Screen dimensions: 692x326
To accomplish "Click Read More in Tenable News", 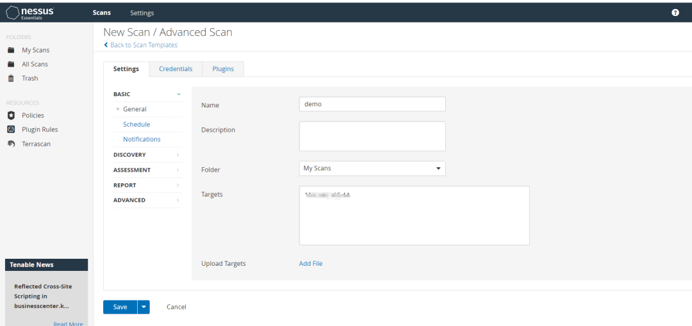I will click(x=68, y=323).
